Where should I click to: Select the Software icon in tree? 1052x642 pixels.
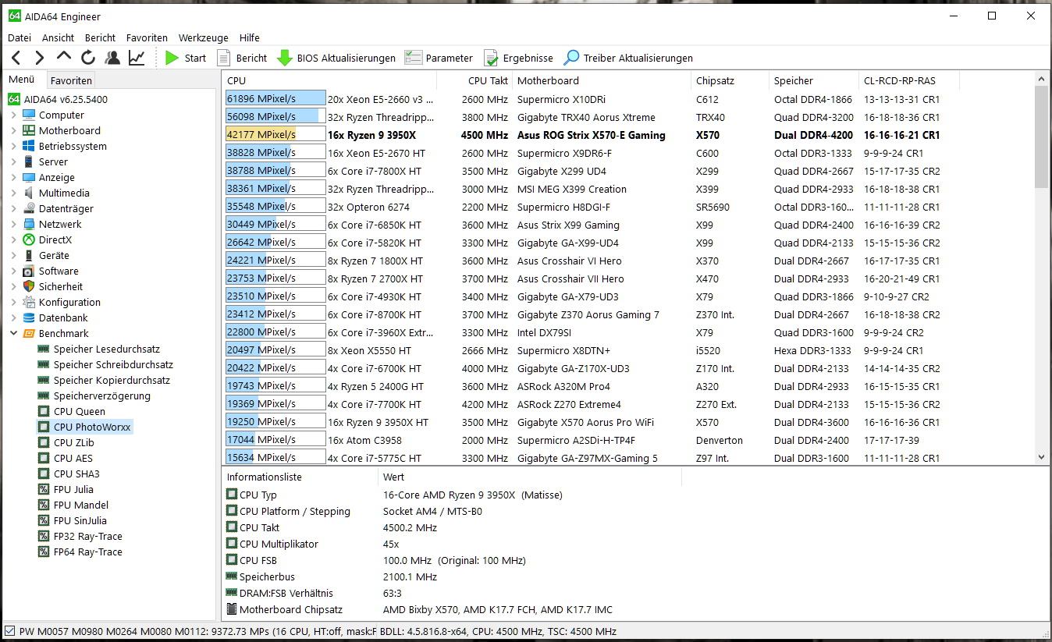click(x=29, y=271)
